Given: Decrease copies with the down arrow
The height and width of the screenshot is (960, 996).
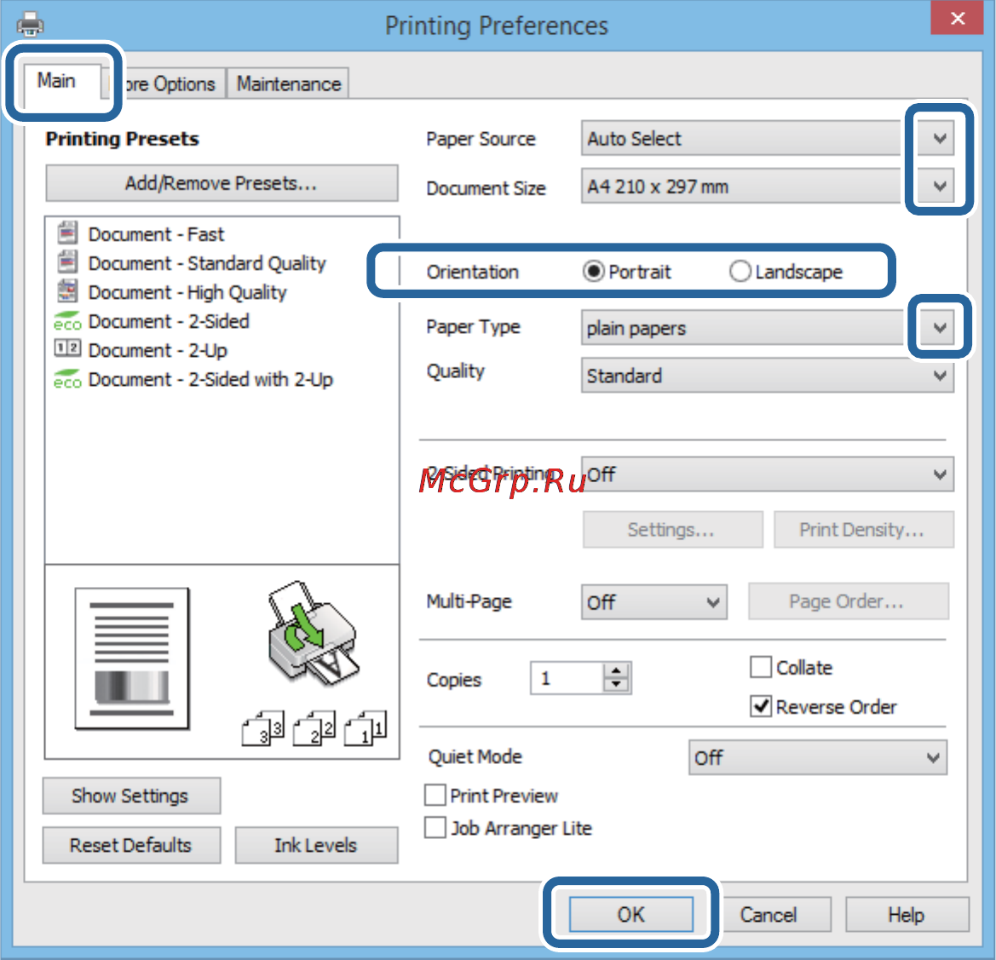Looking at the screenshot, I should [616, 685].
